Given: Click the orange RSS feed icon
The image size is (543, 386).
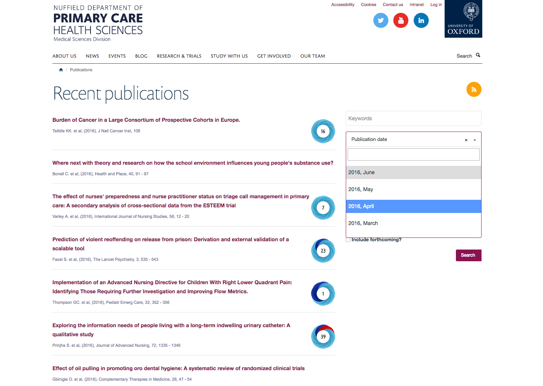Looking at the screenshot, I should [474, 89].
